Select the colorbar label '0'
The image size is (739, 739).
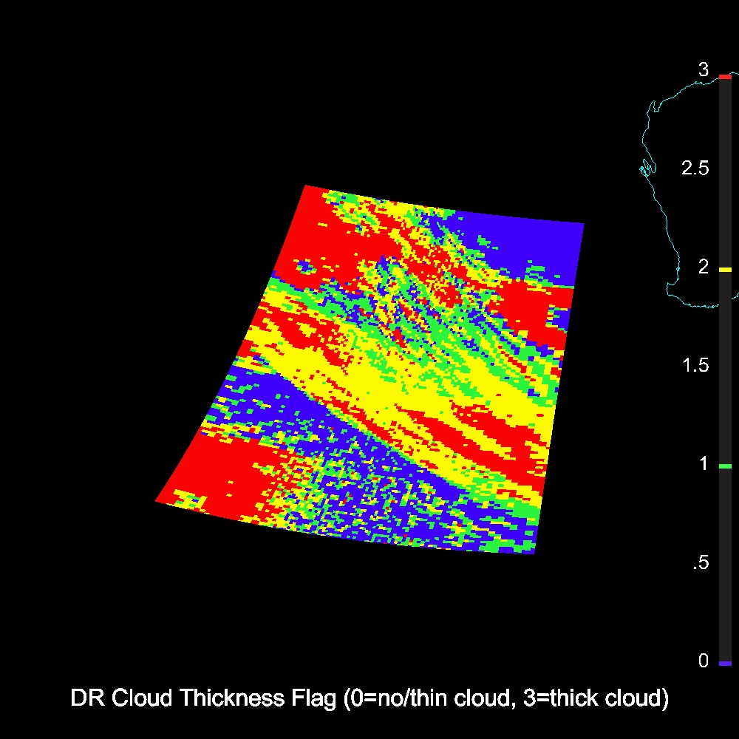(704, 661)
